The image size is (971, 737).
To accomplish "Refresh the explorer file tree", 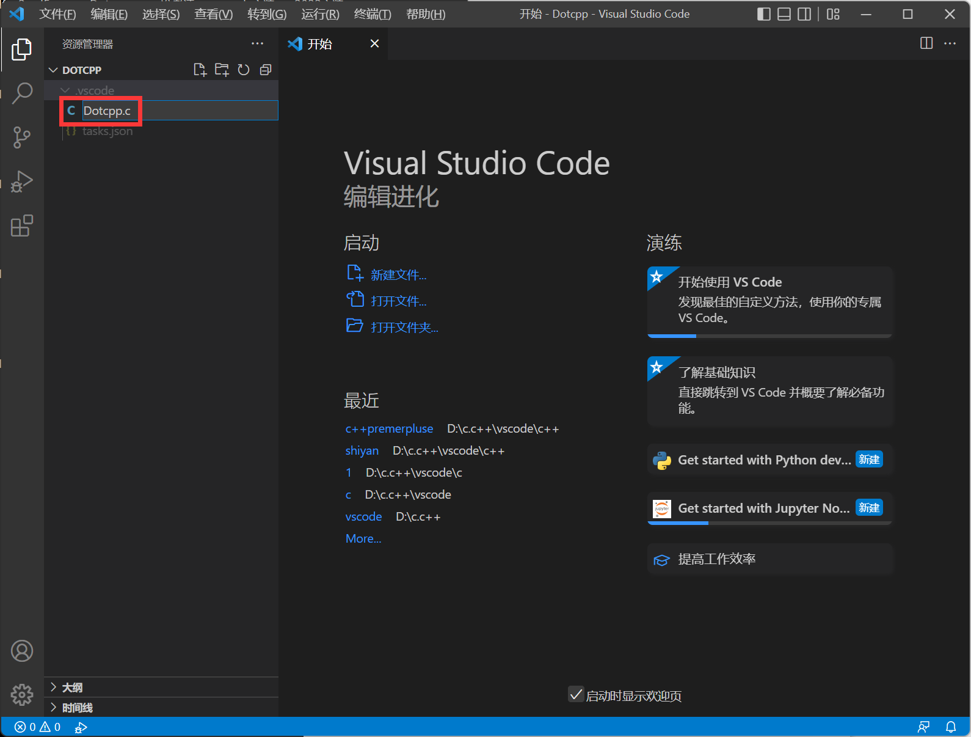I will point(244,70).
